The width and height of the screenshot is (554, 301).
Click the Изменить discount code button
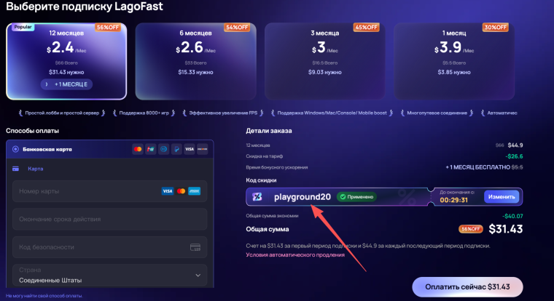[502, 197]
